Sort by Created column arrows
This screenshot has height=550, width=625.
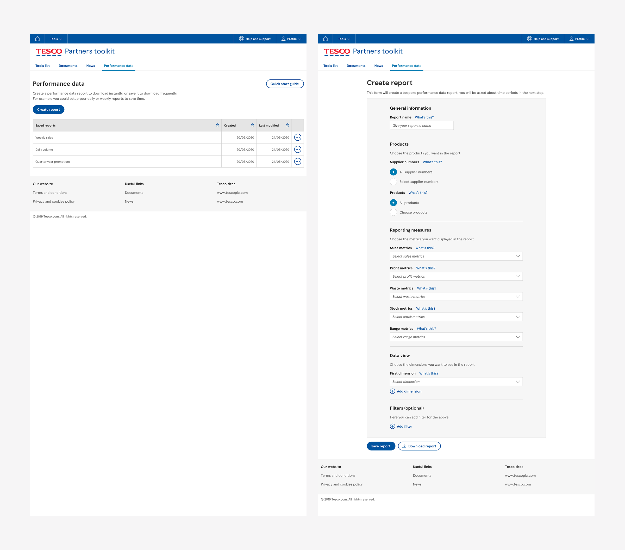coord(253,125)
